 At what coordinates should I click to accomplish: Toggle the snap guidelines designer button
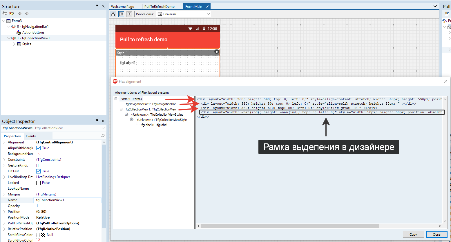(x=129, y=14)
